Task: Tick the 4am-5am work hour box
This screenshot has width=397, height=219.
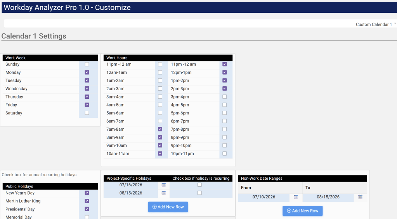Action: 160,105
